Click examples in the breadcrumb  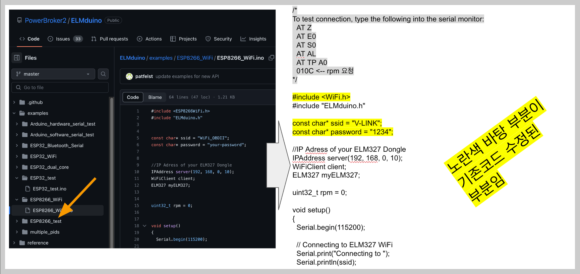[x=161, y=58]
